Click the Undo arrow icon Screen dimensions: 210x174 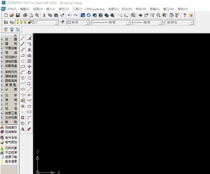pos(69,15)
